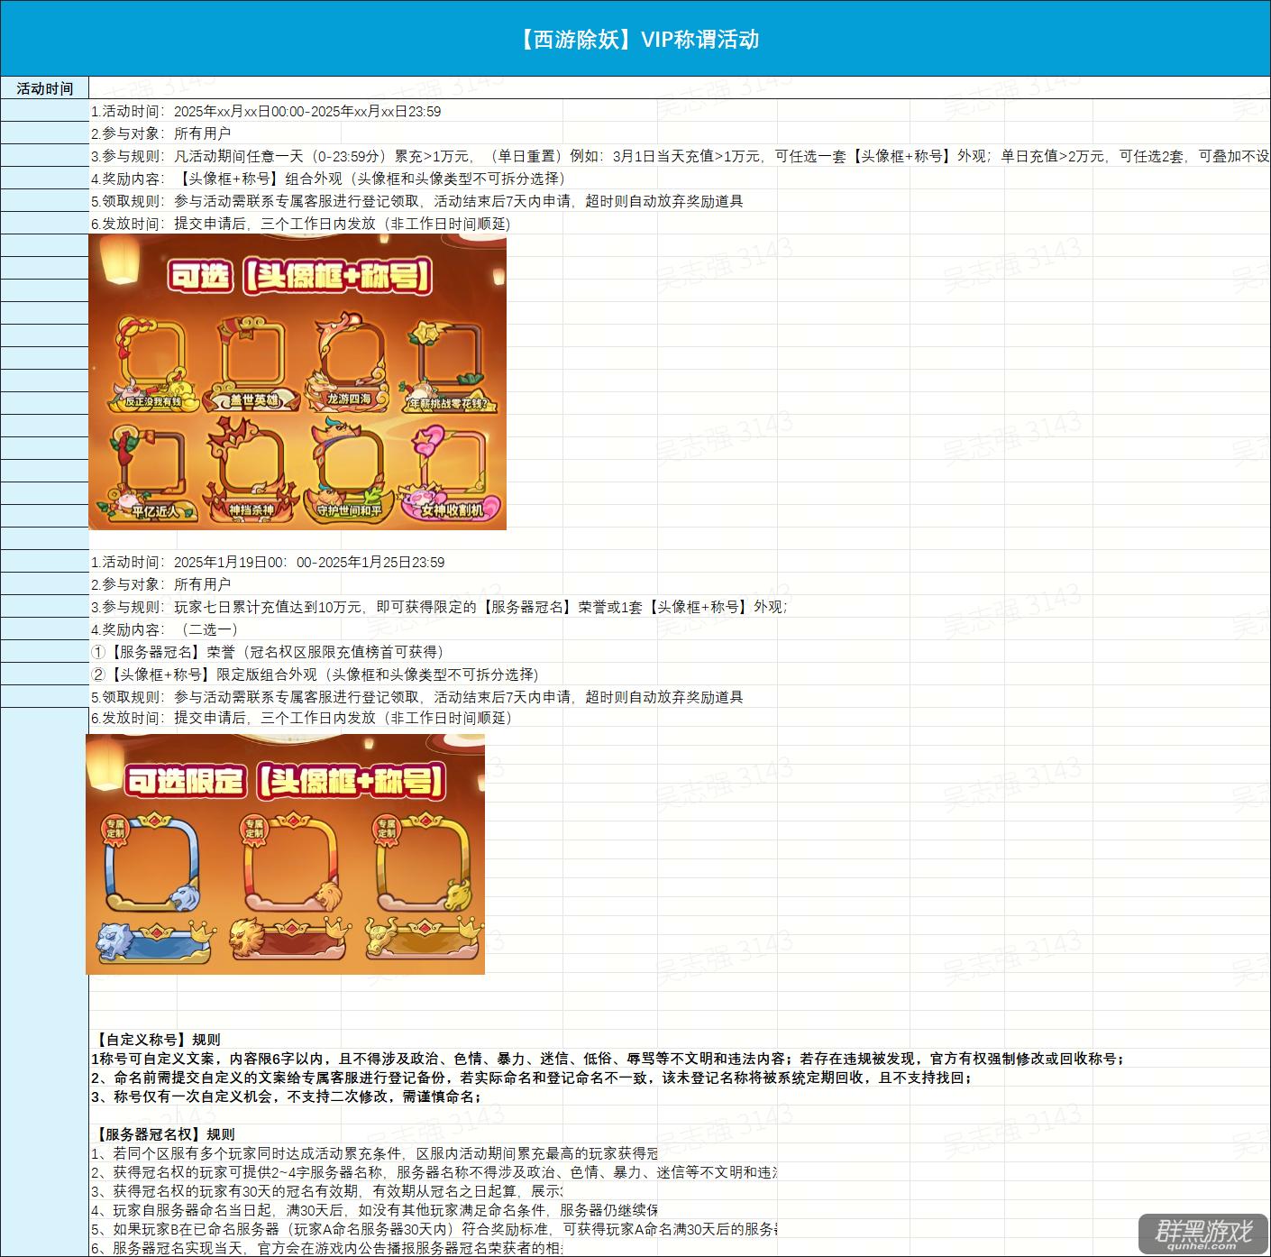This screenshot has height=1257, width=1271.
Task: Select the row about 七日累计充值达到10万元
Action: pyautogui.click(x=439, y=607)
